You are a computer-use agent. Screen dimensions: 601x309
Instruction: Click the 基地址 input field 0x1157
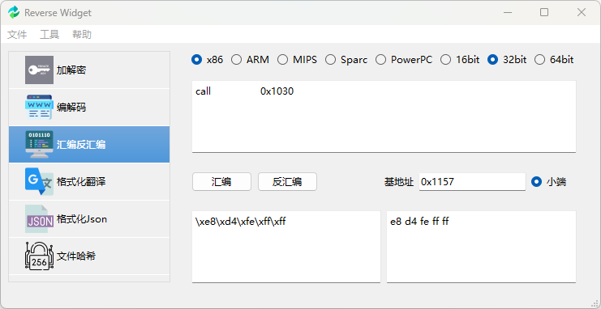472,182
